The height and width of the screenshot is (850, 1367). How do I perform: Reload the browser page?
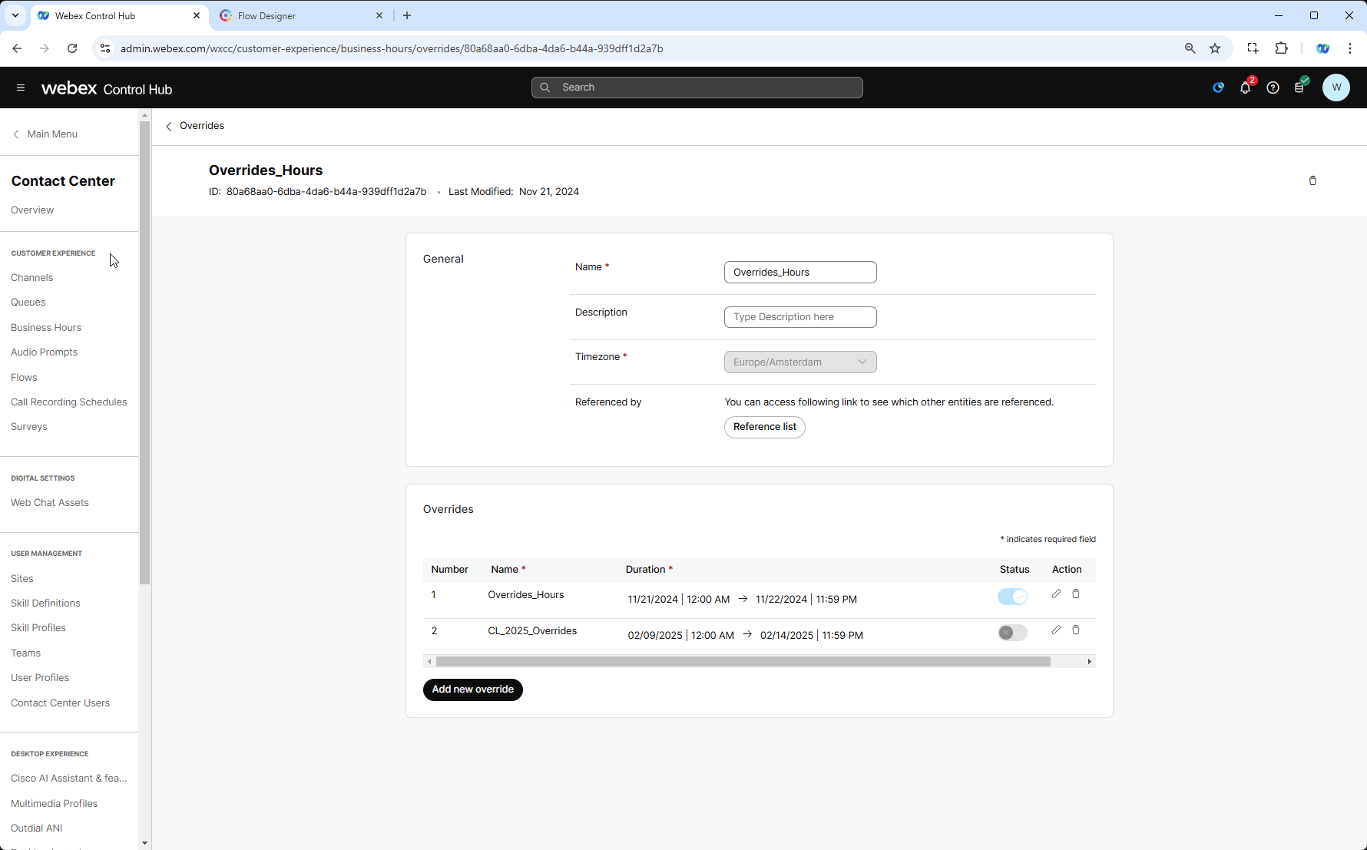pyautogui.click(x=72, y=48)
